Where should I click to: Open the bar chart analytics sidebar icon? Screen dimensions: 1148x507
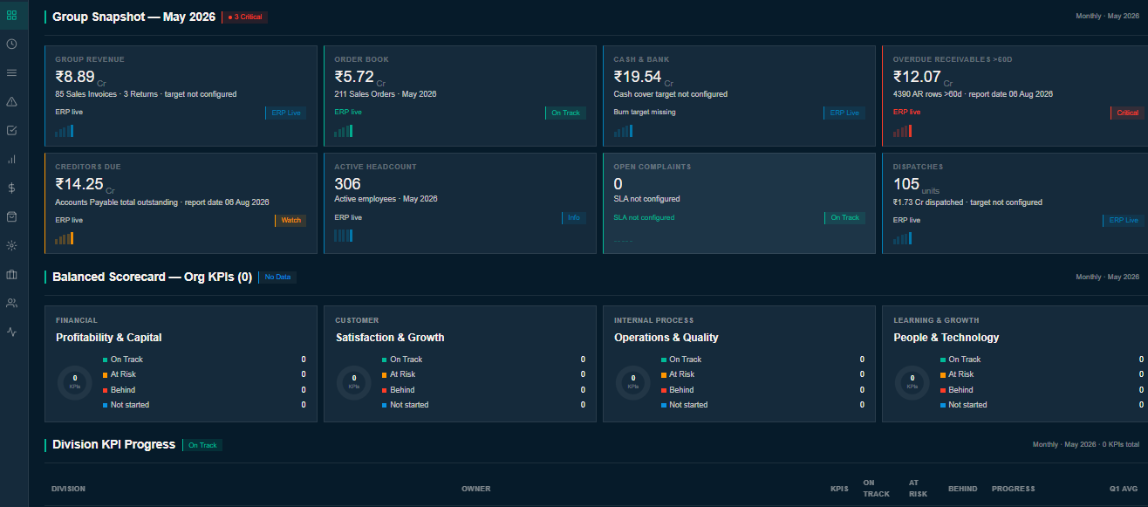[11, 159]
